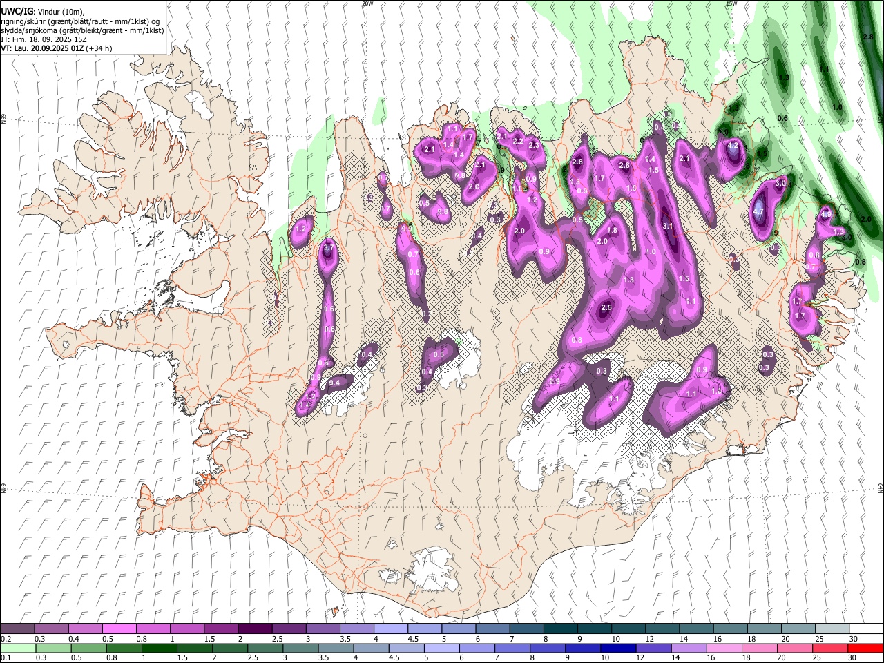Pick the rain legend swatch between 0.1 and 0.3
Image resolution: width=884 pixels, height=663 pixels.
coord(17,648)
